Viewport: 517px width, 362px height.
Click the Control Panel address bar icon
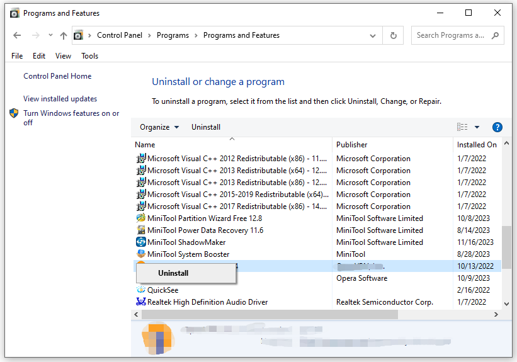[78, 35]
